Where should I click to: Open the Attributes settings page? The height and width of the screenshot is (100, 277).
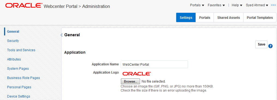pyautogui.click(x=14, y=59)
